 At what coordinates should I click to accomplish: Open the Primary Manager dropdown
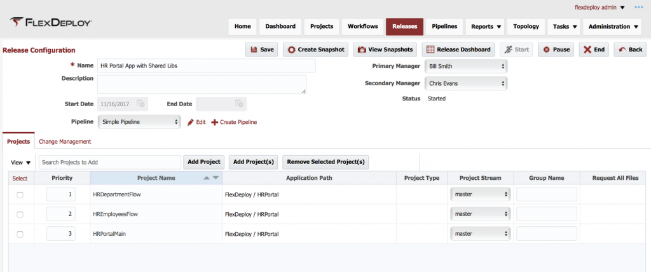465,66
